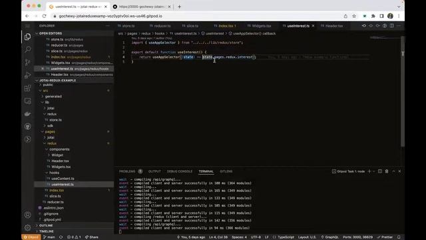Open the Output panel tab
This screenshot has width=426, height=240.
[154, 171]
